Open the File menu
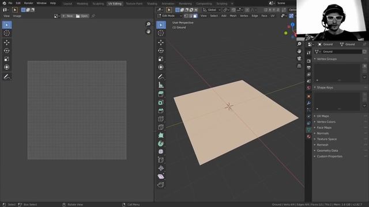The image size is (369, 207). [x=10, y=3]
